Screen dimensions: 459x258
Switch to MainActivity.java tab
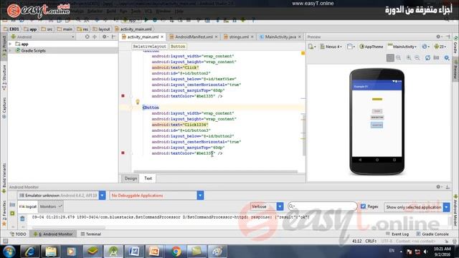click(x=280, y=37)
